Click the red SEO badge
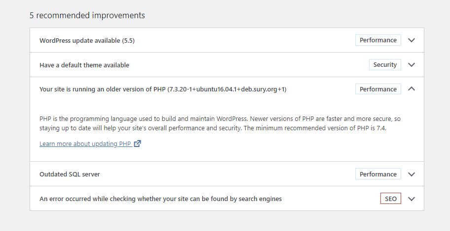450x231 pixels. [x=390, y=199]
